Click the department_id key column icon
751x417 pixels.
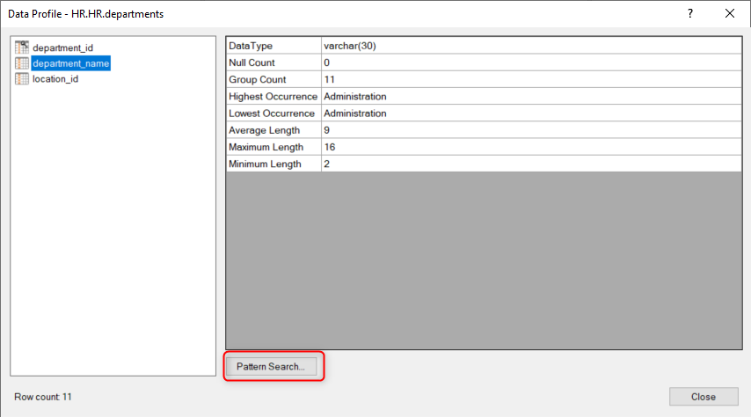22,48
